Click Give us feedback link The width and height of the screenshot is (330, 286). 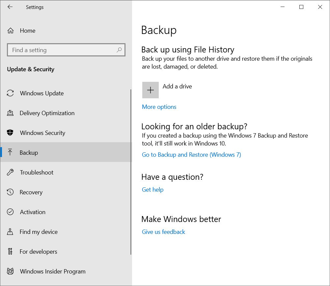coord(163,232)
